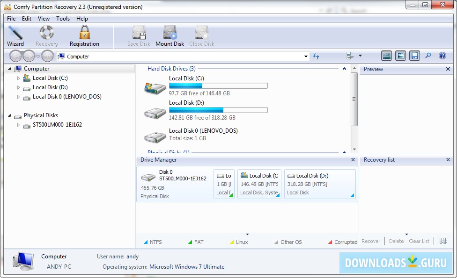
Task: Launch the Wizard tool
Action: point(15,36)
